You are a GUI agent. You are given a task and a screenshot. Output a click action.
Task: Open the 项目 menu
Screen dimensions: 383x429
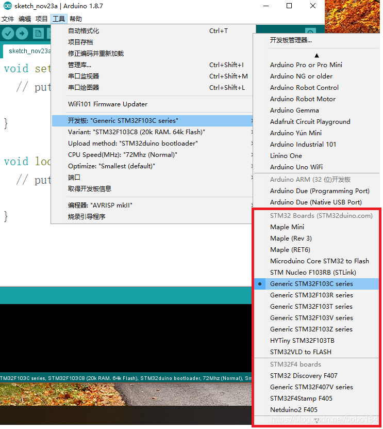coord(42,19)
